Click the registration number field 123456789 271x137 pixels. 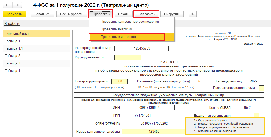click(141, 48)
